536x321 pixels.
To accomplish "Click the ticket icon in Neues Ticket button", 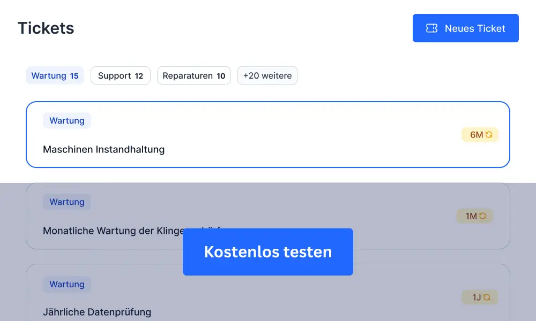I will tap(431, 28).
